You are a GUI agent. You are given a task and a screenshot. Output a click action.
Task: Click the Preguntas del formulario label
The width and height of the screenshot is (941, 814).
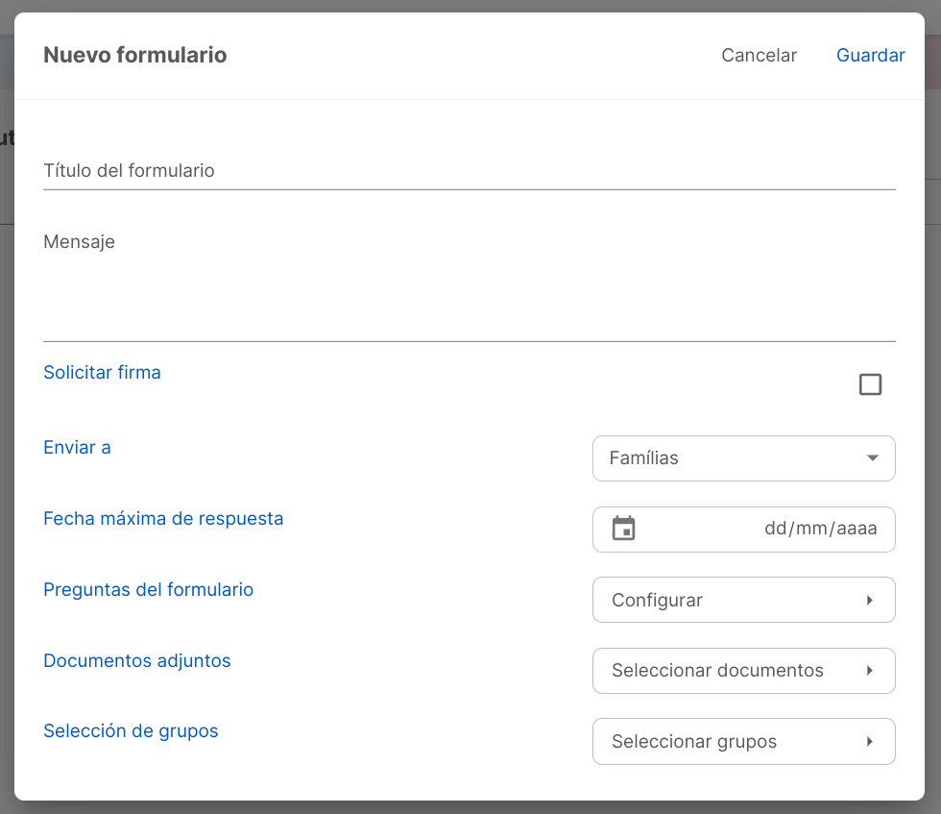click(148, 589)
